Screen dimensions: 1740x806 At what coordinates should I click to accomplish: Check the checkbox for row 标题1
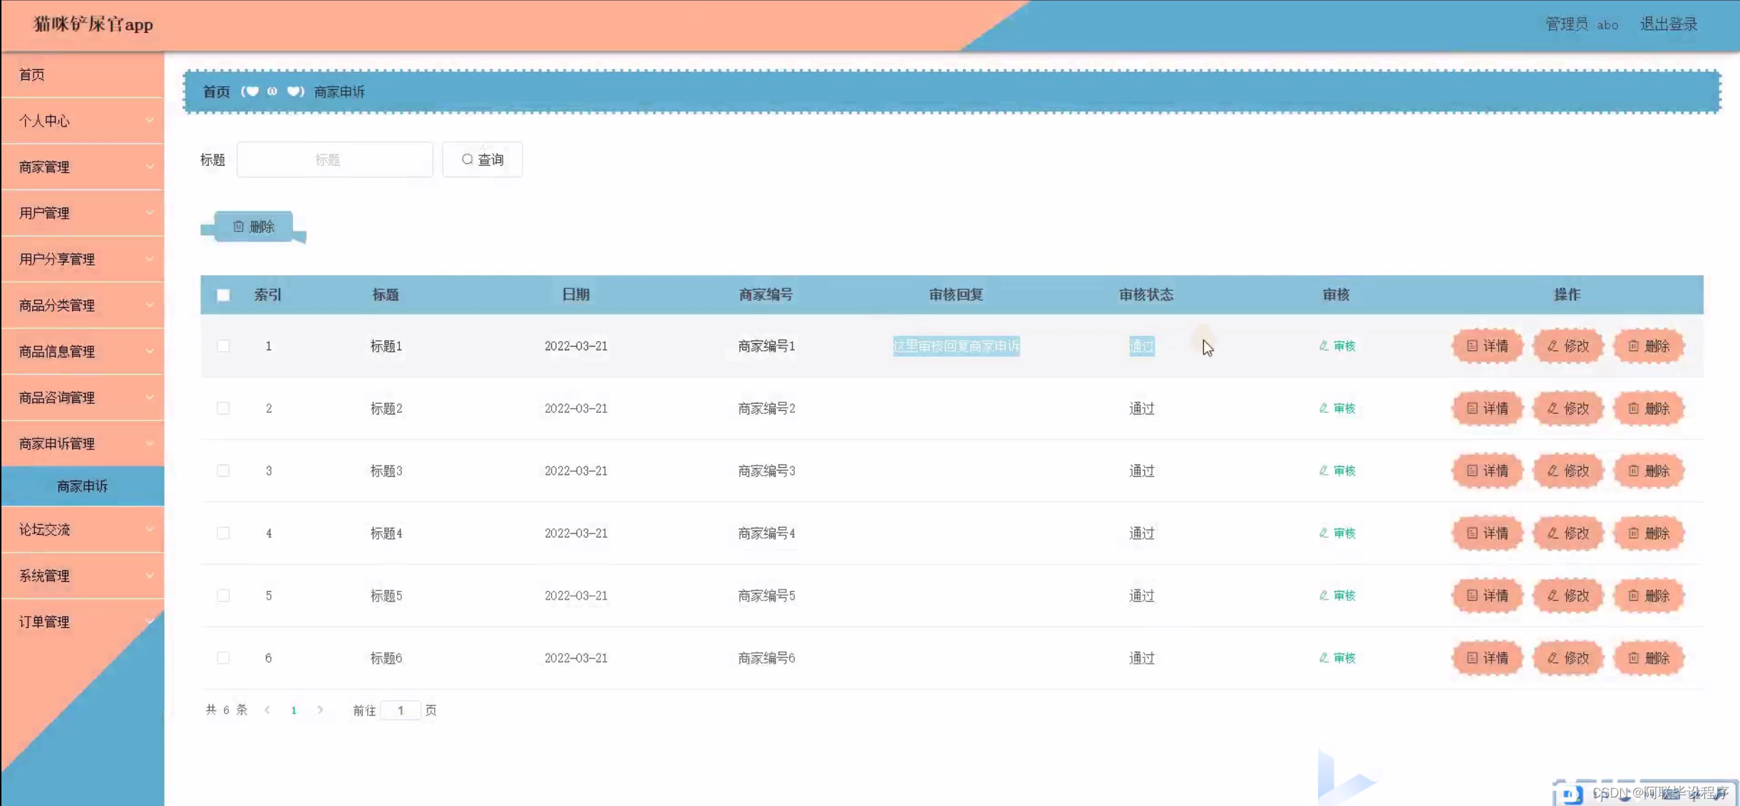(223, 346)
